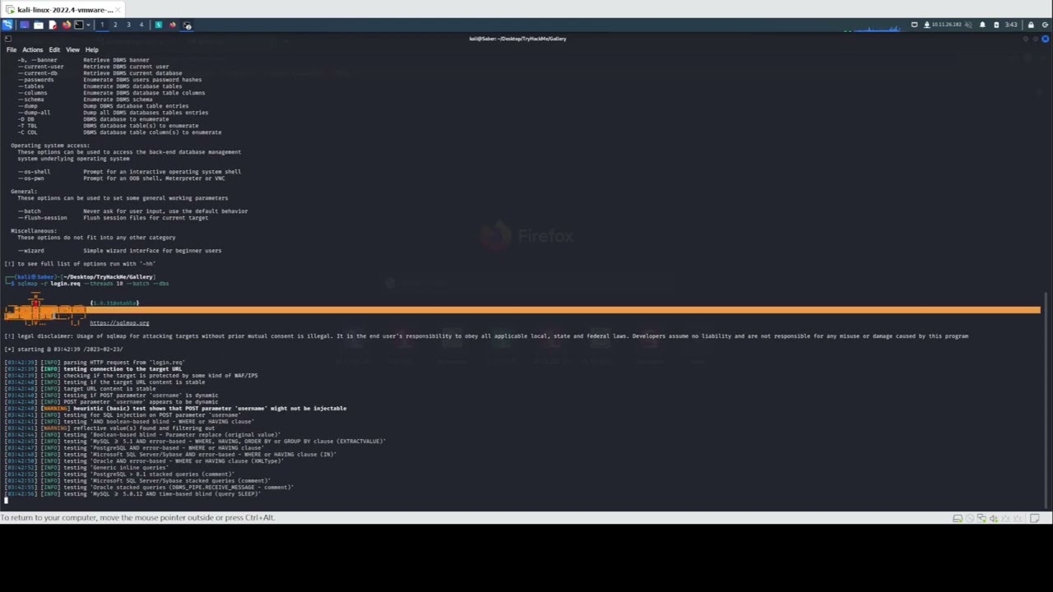The image size is (1053, 592).
Task: Click the show desktop panel icon
Action: (25, 25)
